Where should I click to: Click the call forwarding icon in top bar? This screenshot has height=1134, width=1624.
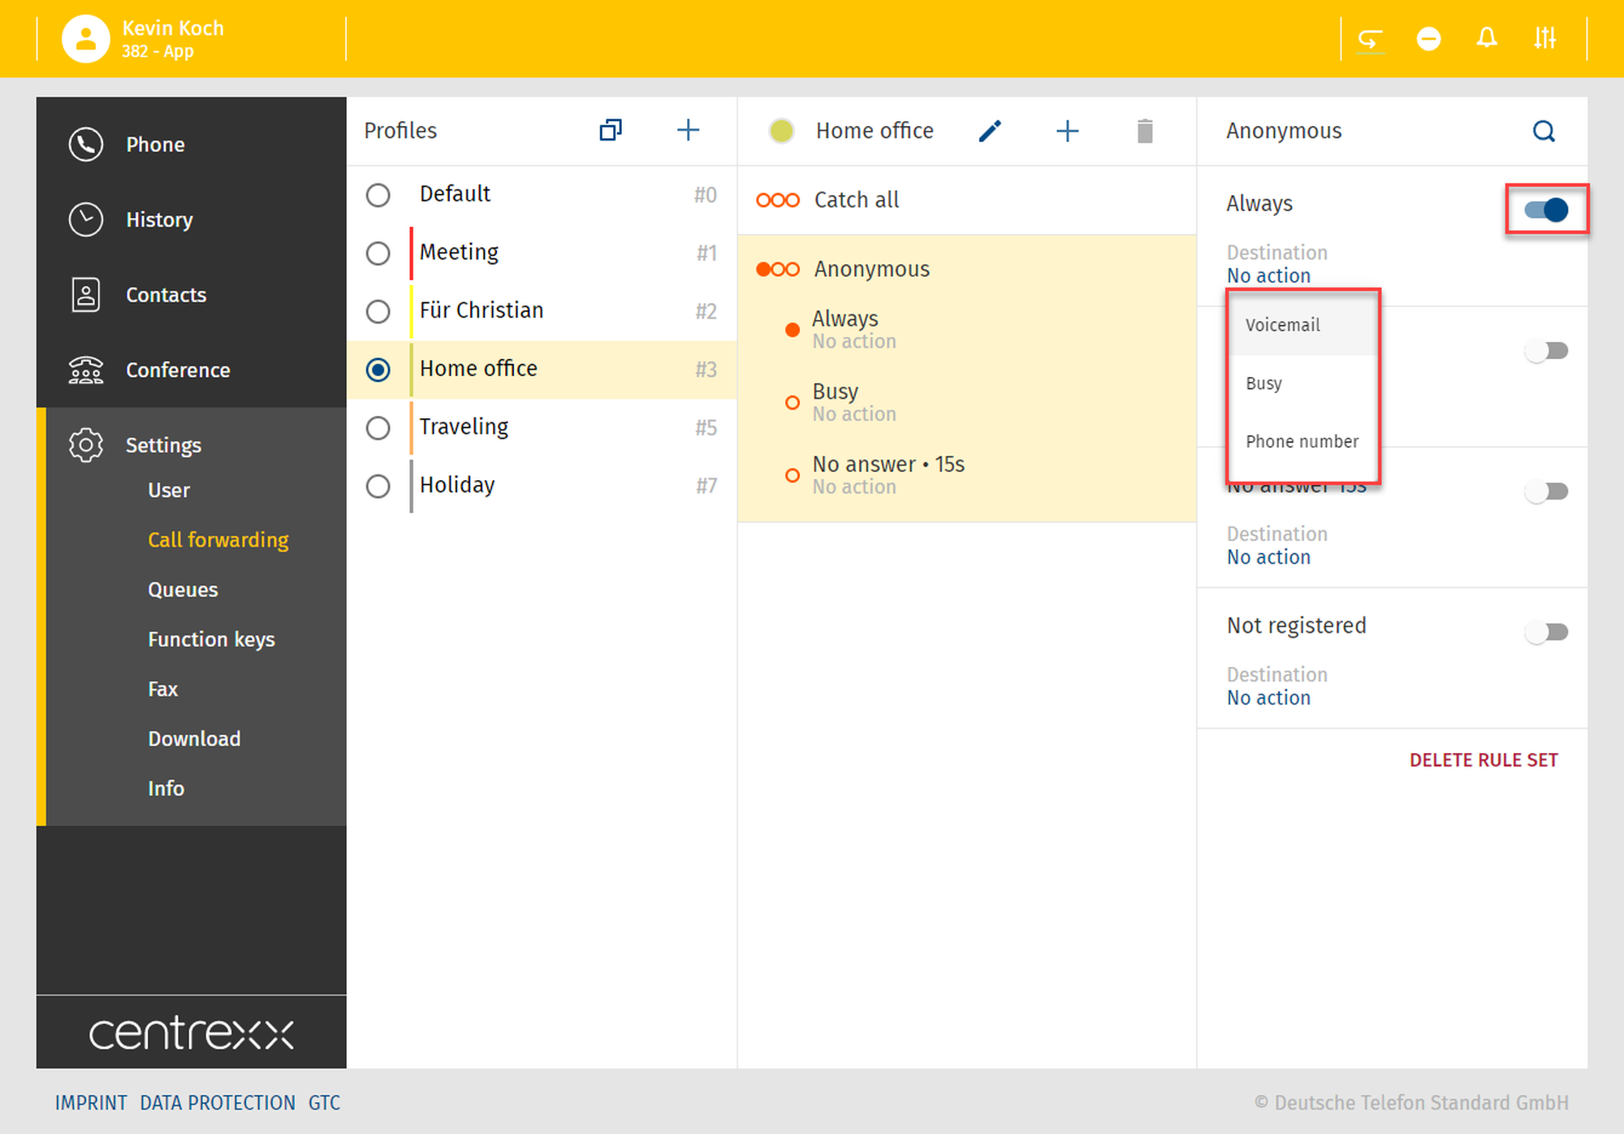tap(1371, 38)
